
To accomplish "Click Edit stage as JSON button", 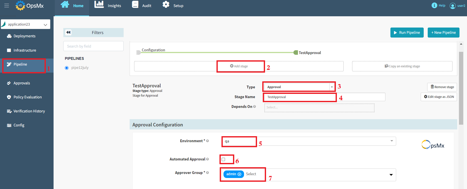I will tap(439, 97).
